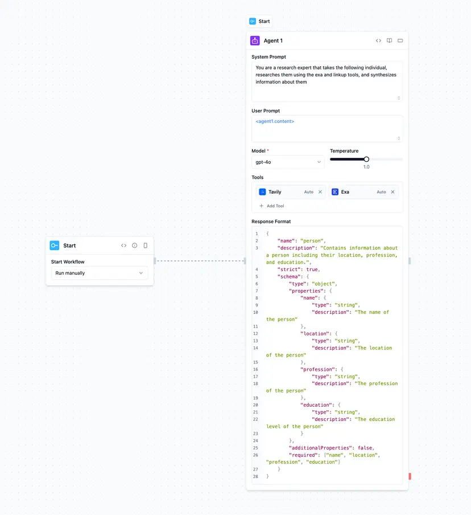Viewport: 471px width, 515px height.
Task: Click the Temperature slider handle
Action: tap(366, 160)
